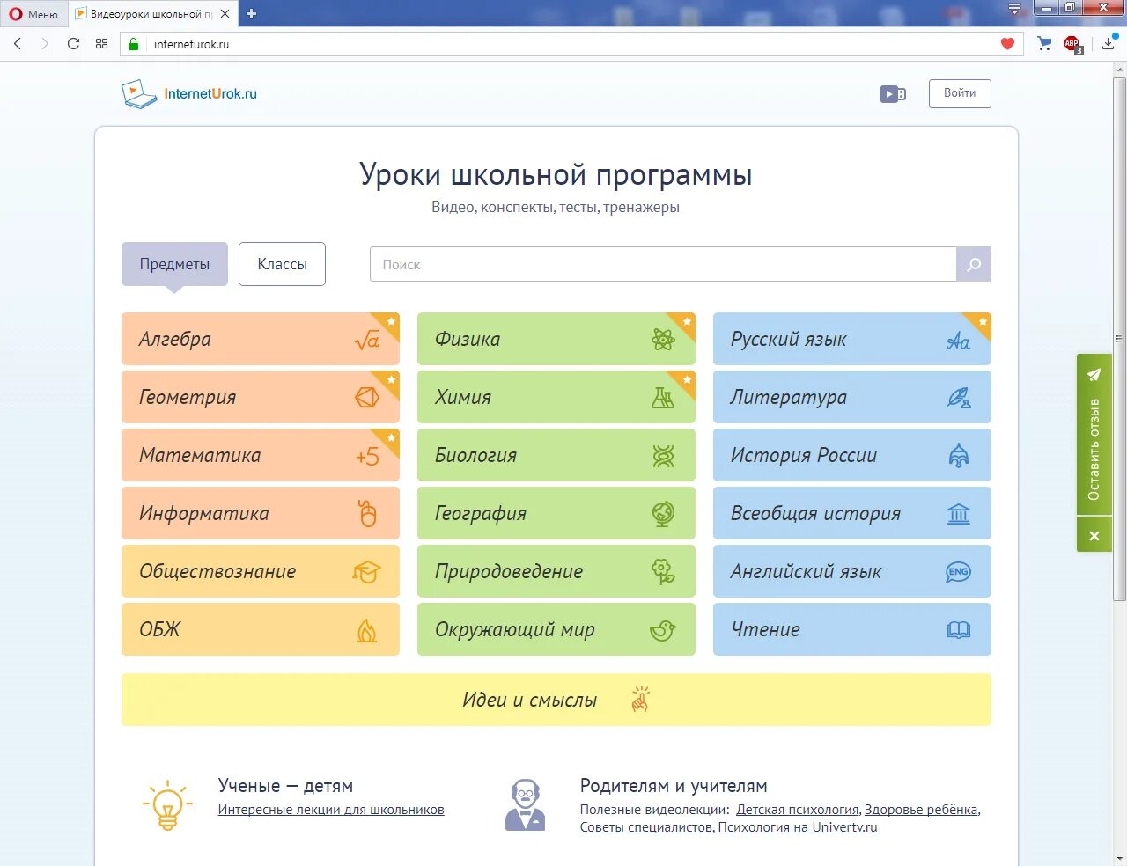Click the green padlock security icon

click(x=134, y=44)
